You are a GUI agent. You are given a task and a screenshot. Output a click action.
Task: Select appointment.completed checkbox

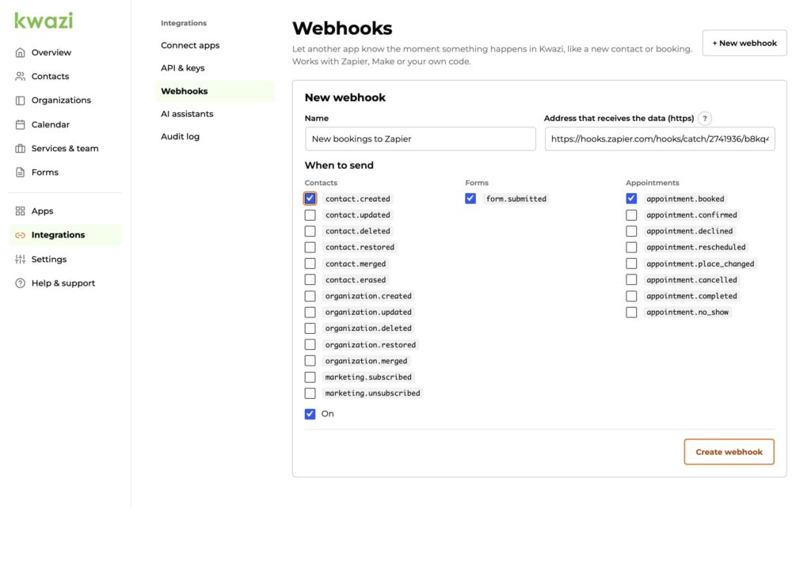[x=631, y=296]
